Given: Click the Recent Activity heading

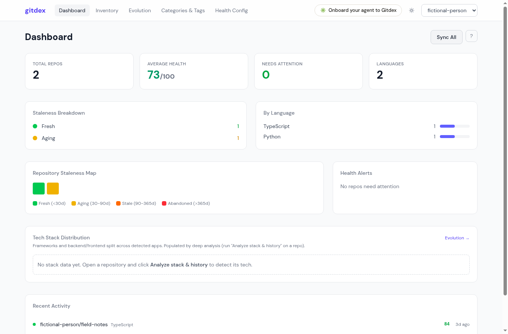Looking at the screenshot, I should pos(51,306).
